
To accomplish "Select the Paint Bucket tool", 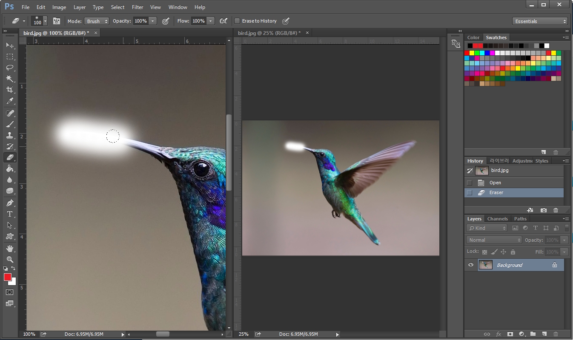I will click(x=10, y=169).
